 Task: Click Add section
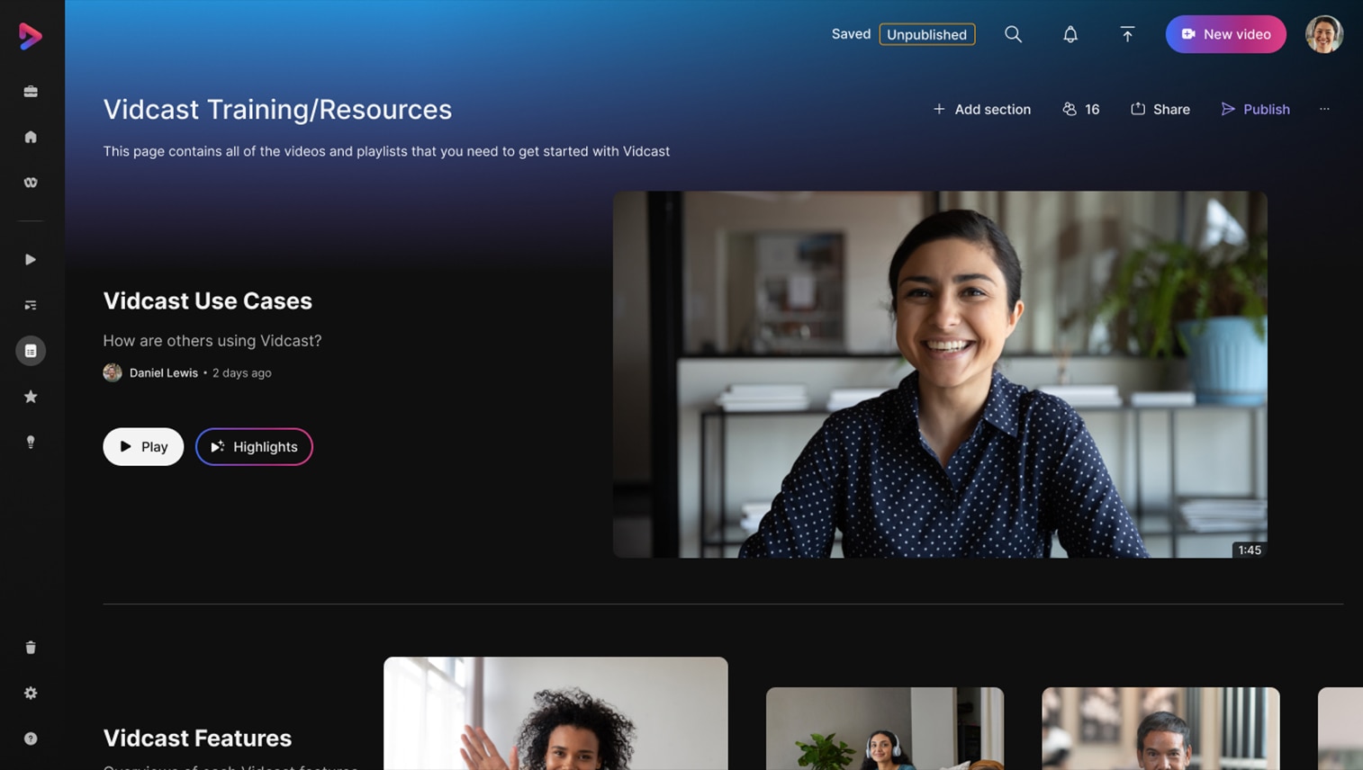coord(981,109)
